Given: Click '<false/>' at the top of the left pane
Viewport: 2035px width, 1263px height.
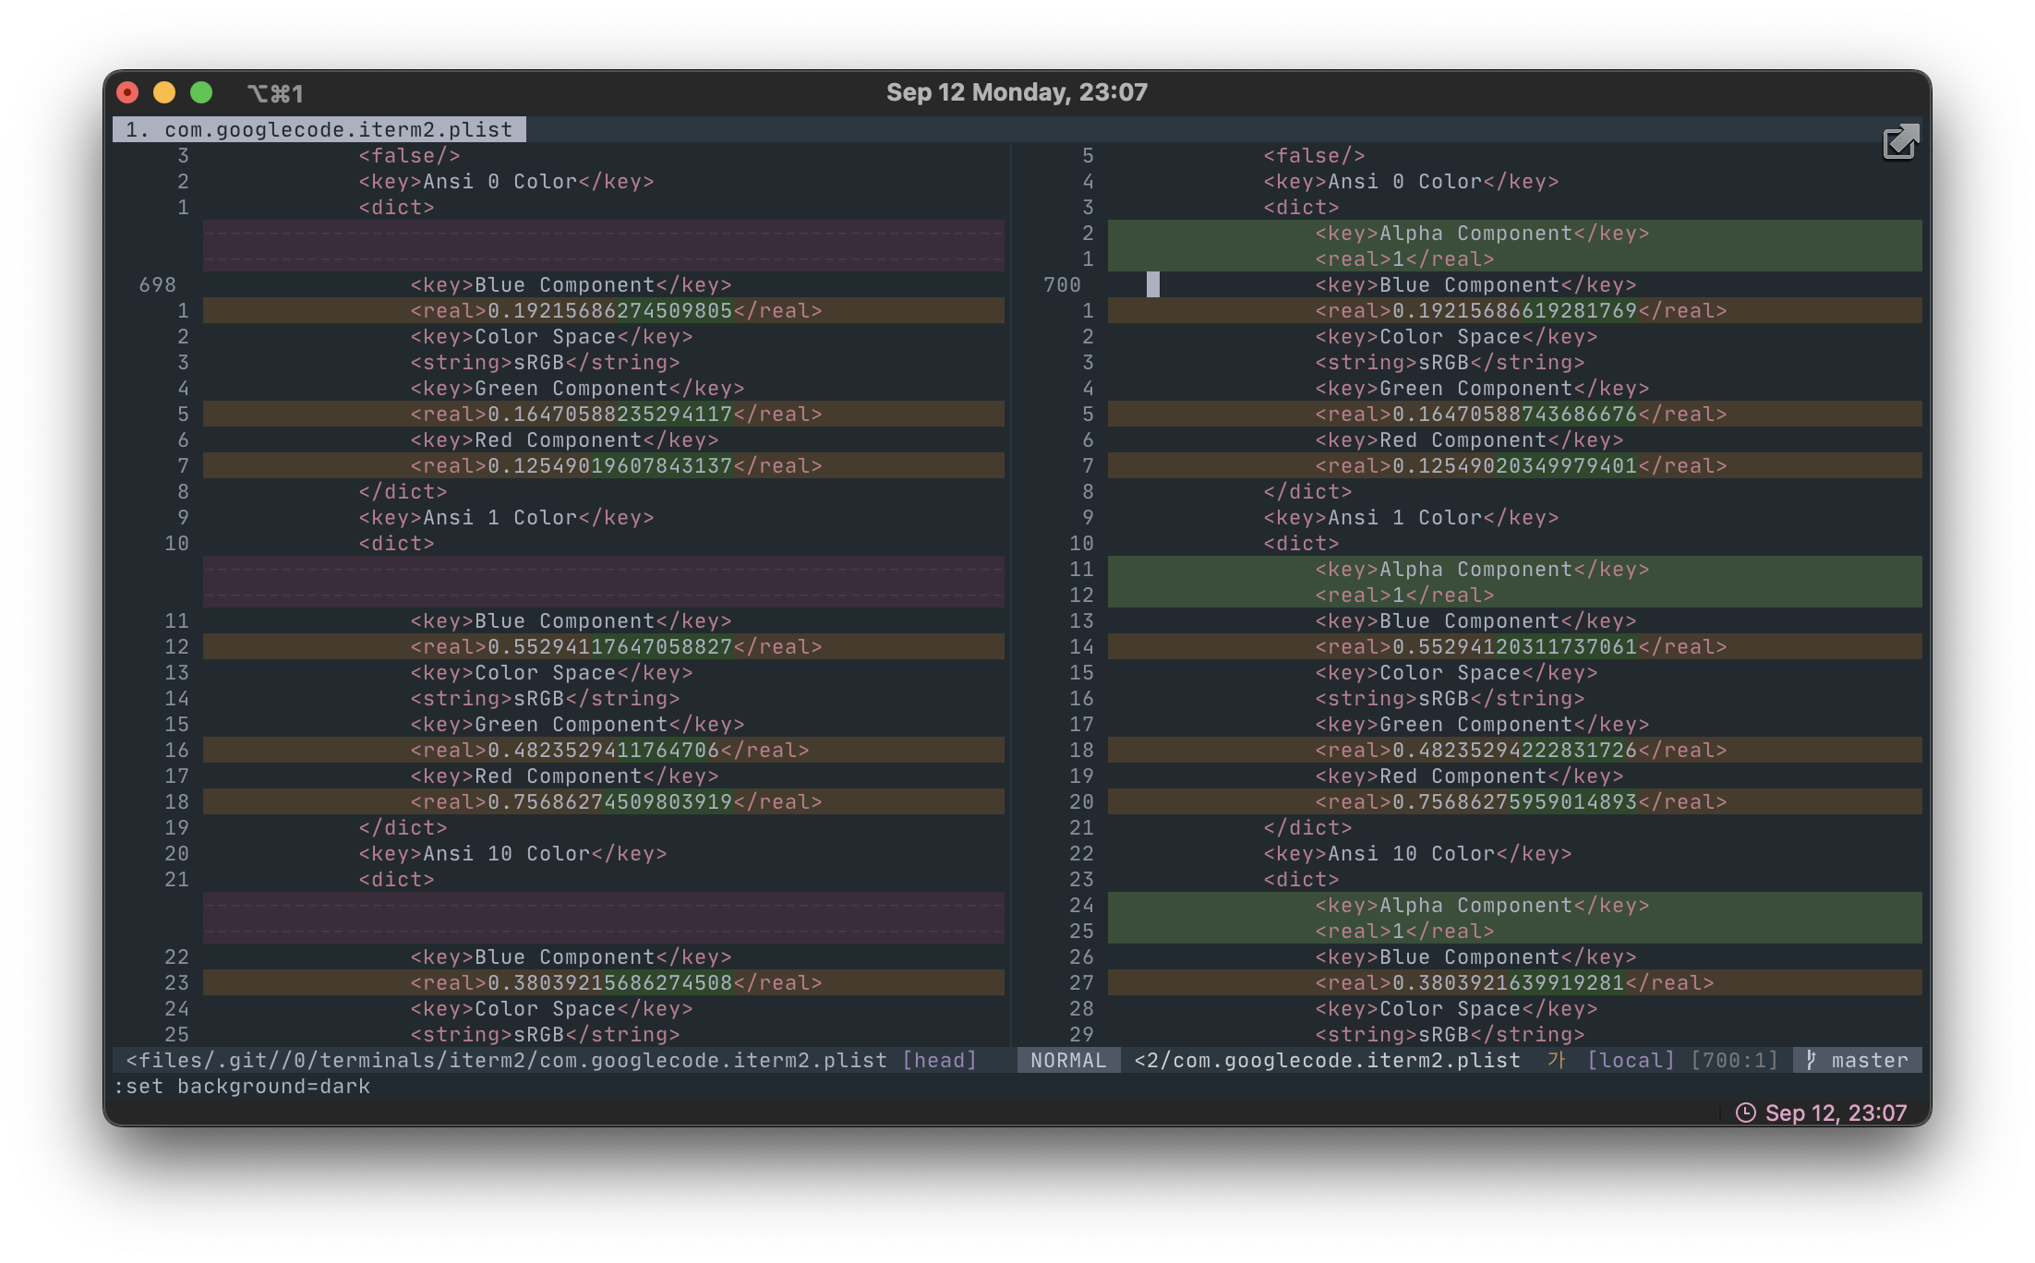Looking at the screenshot, I should pos(409,155).
